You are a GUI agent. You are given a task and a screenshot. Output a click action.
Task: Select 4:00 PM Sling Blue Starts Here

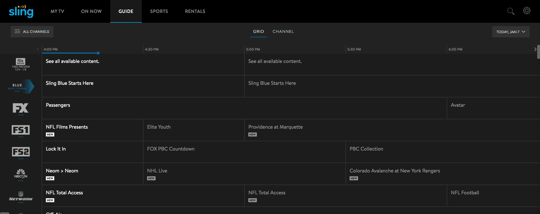pyautogui.click(x=143, y=86)
